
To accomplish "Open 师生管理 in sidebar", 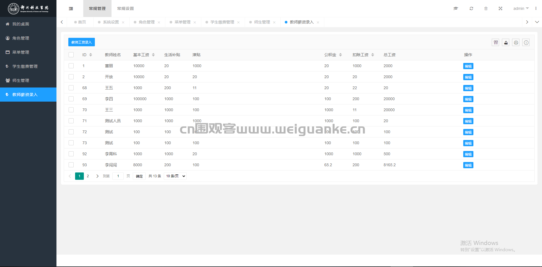I will coord(28,80).
